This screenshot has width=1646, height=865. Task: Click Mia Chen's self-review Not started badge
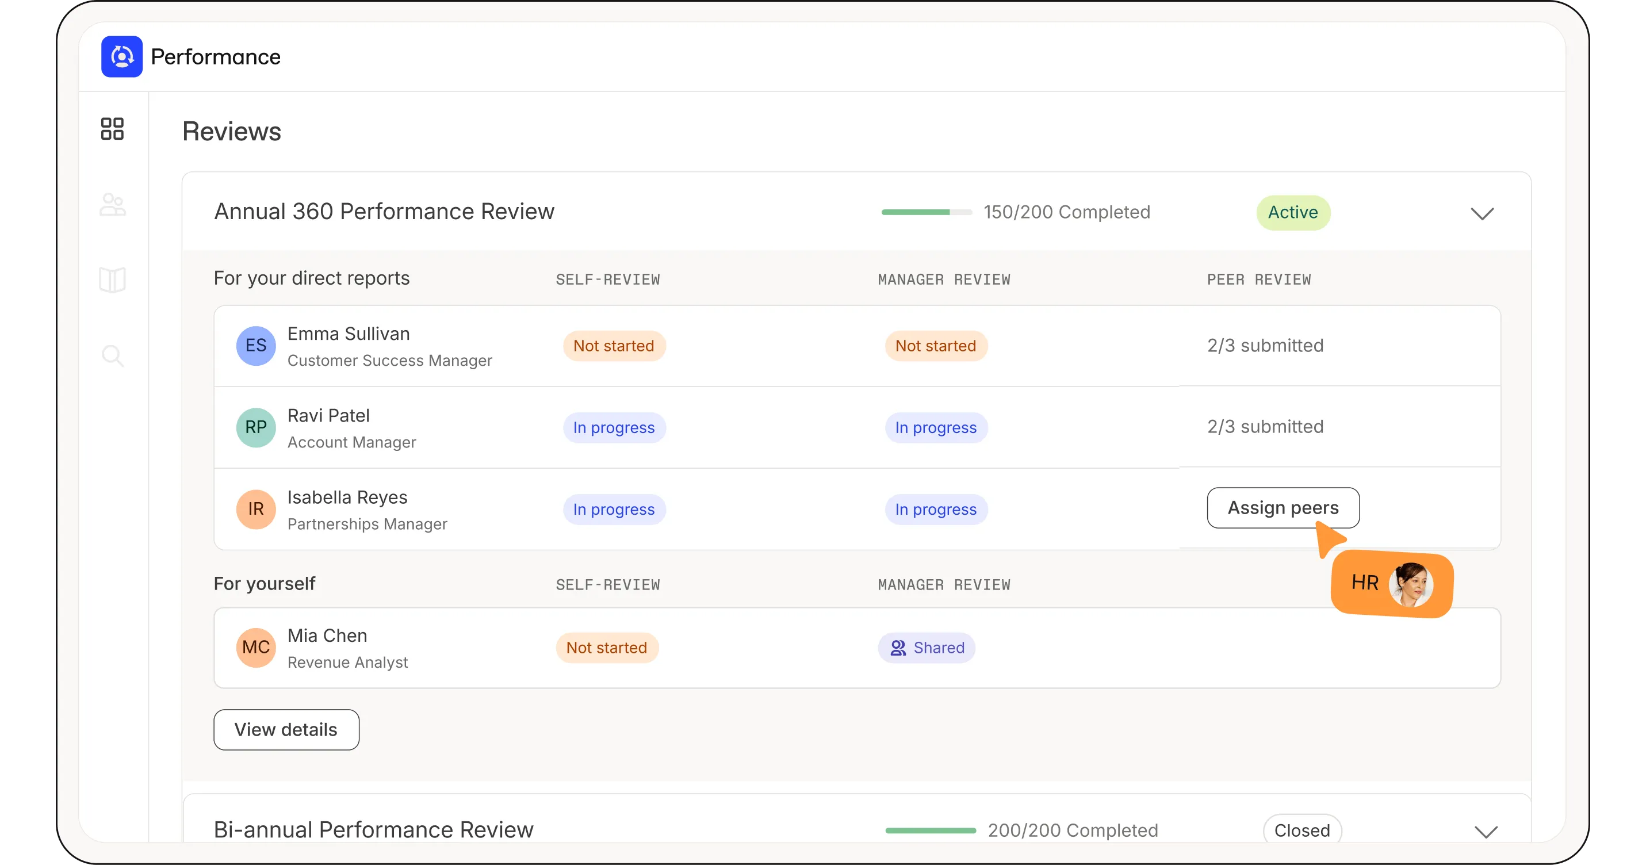coord(607,647)
